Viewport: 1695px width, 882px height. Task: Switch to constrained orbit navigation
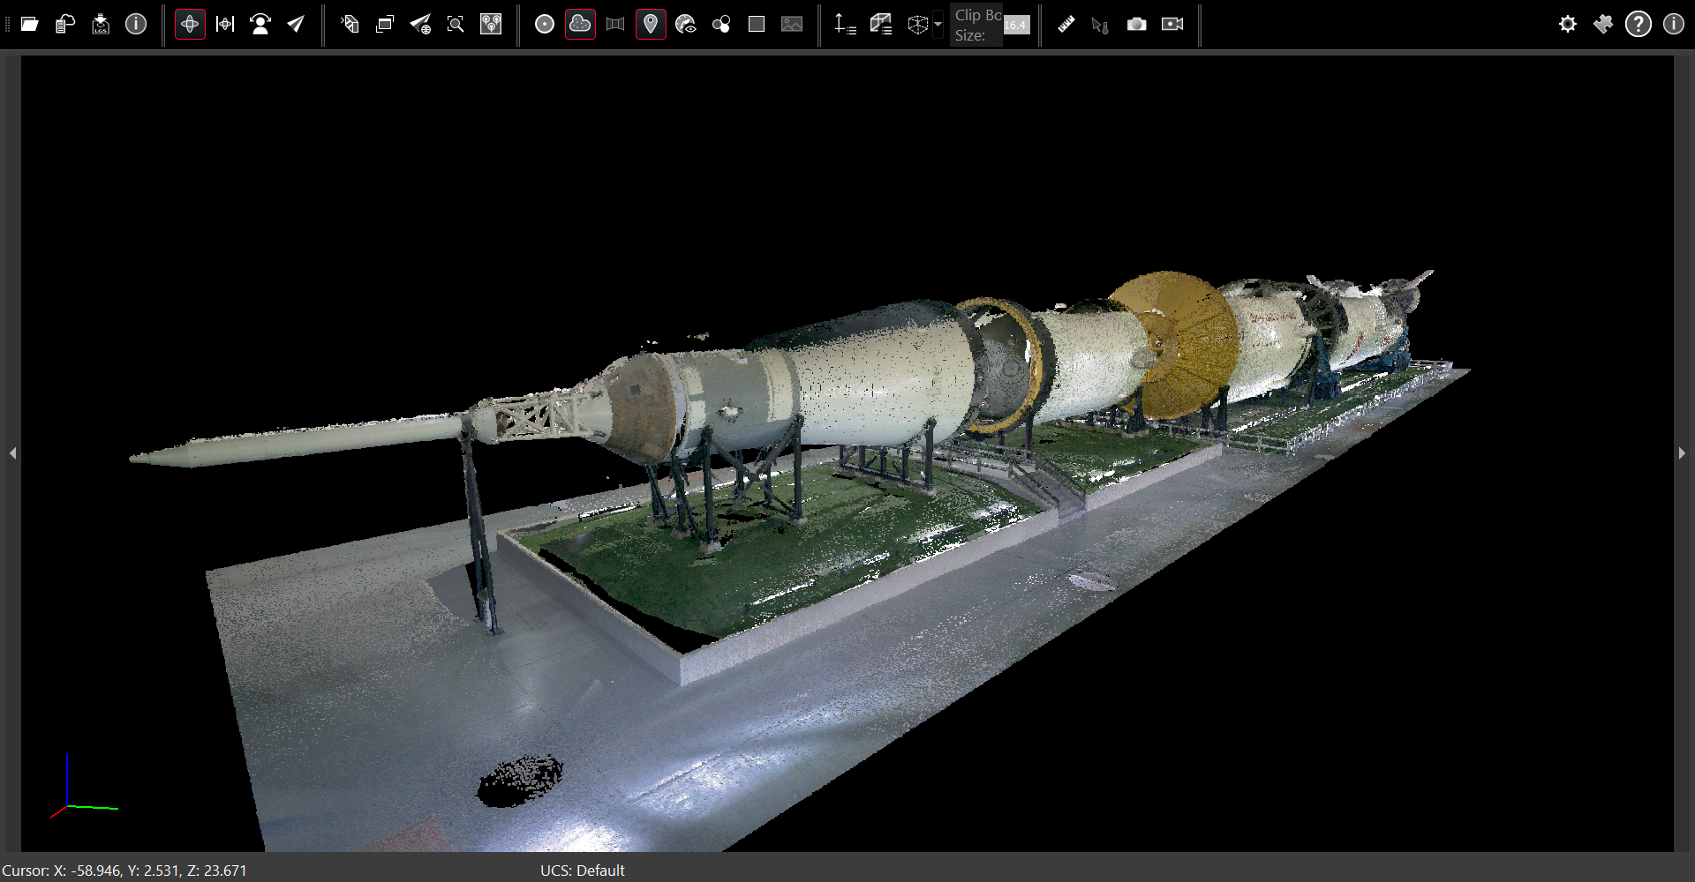225,24
